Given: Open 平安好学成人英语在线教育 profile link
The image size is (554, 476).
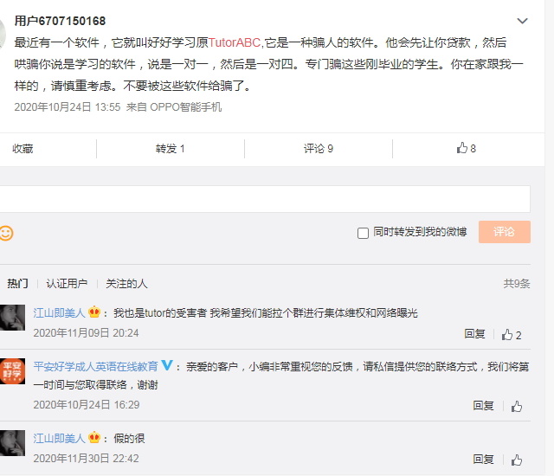Looking at the screenshot, I should (x=95, y=367).
